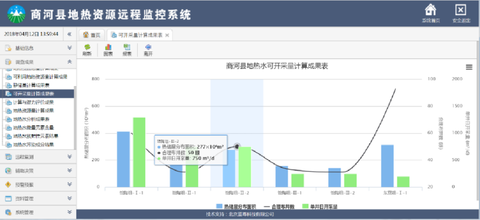This screenshot has height=220, width=480.
Task: Collapse the 调查成果 section chevron
Action: pyautogui.click(x=69, y=62)
